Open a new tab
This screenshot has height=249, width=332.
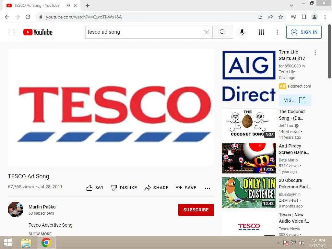(x=88, y=6)
